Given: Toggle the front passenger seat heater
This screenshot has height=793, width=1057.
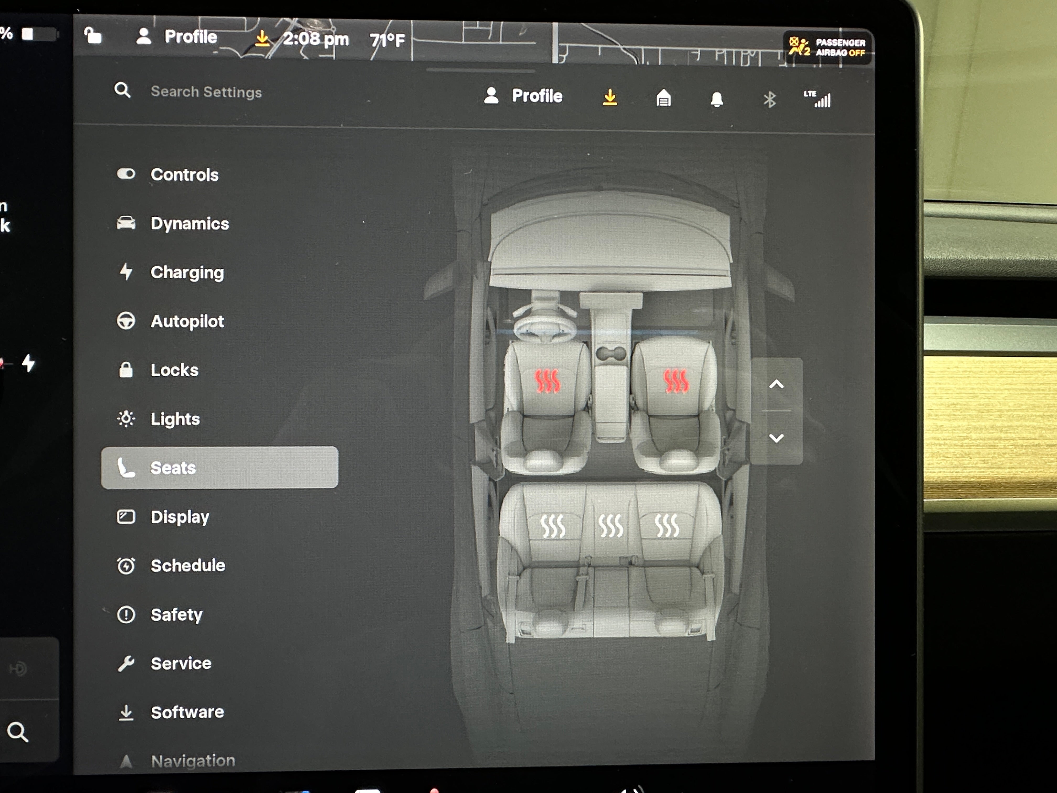Looking at the screenshot, I should pyautogui.click(x=676, y=381).
